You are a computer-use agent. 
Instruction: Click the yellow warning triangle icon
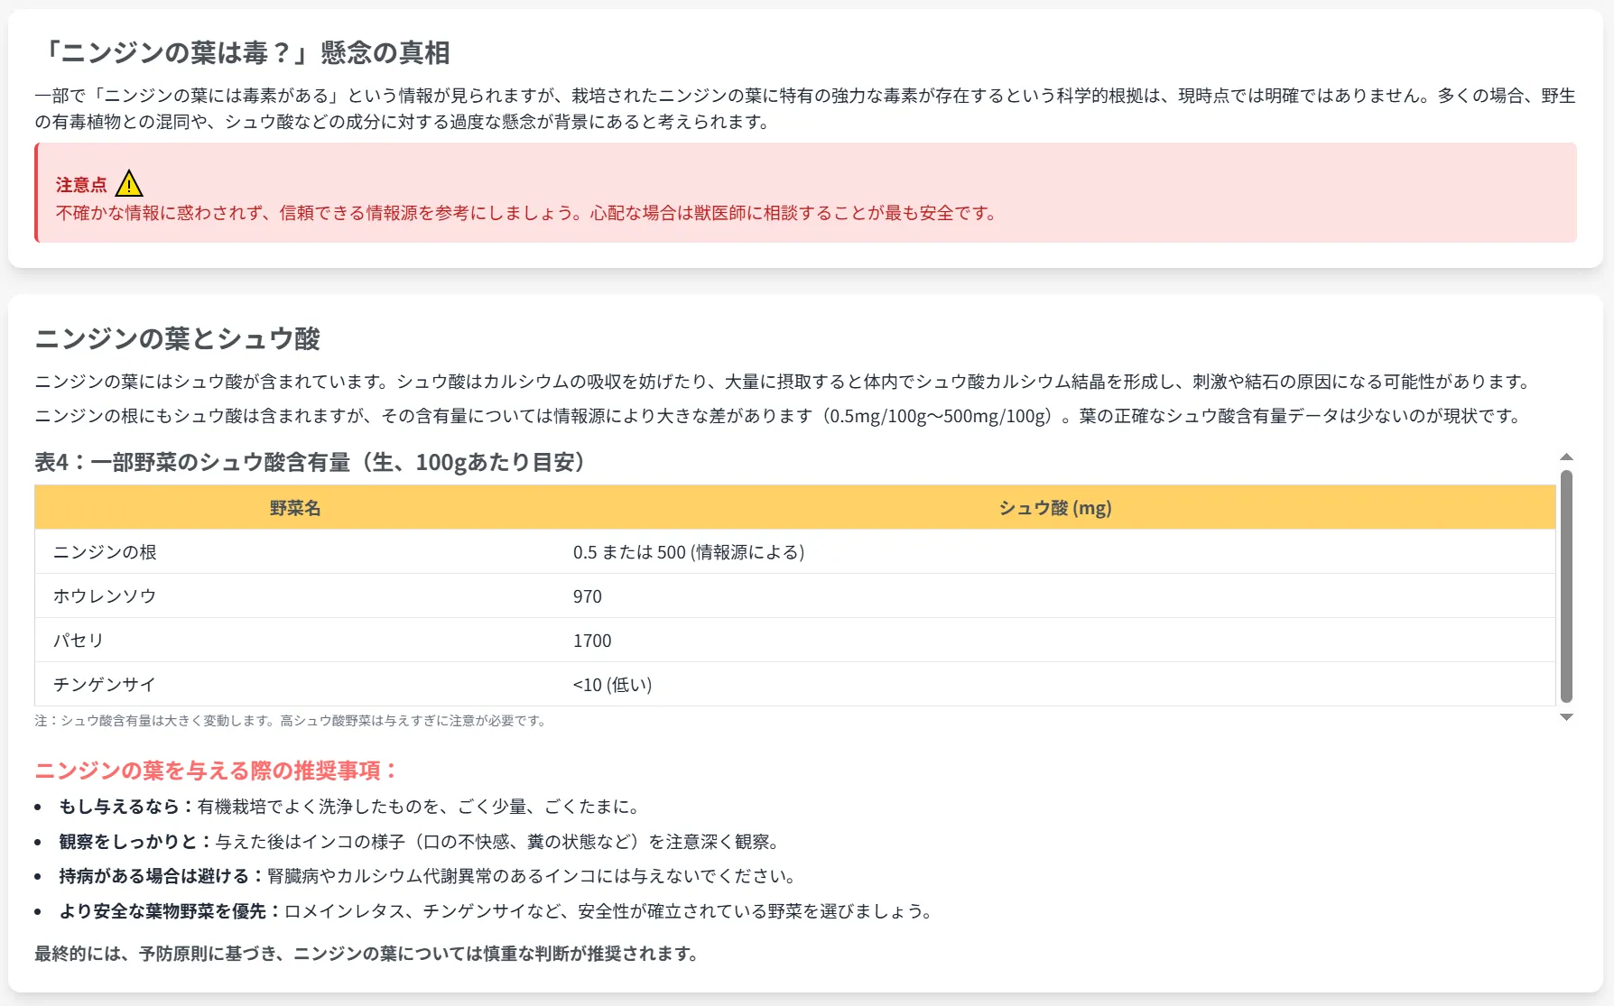pos(129,184)
